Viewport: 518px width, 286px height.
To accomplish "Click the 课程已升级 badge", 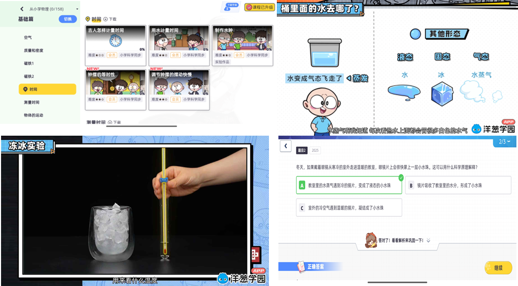I will [260, 8].
